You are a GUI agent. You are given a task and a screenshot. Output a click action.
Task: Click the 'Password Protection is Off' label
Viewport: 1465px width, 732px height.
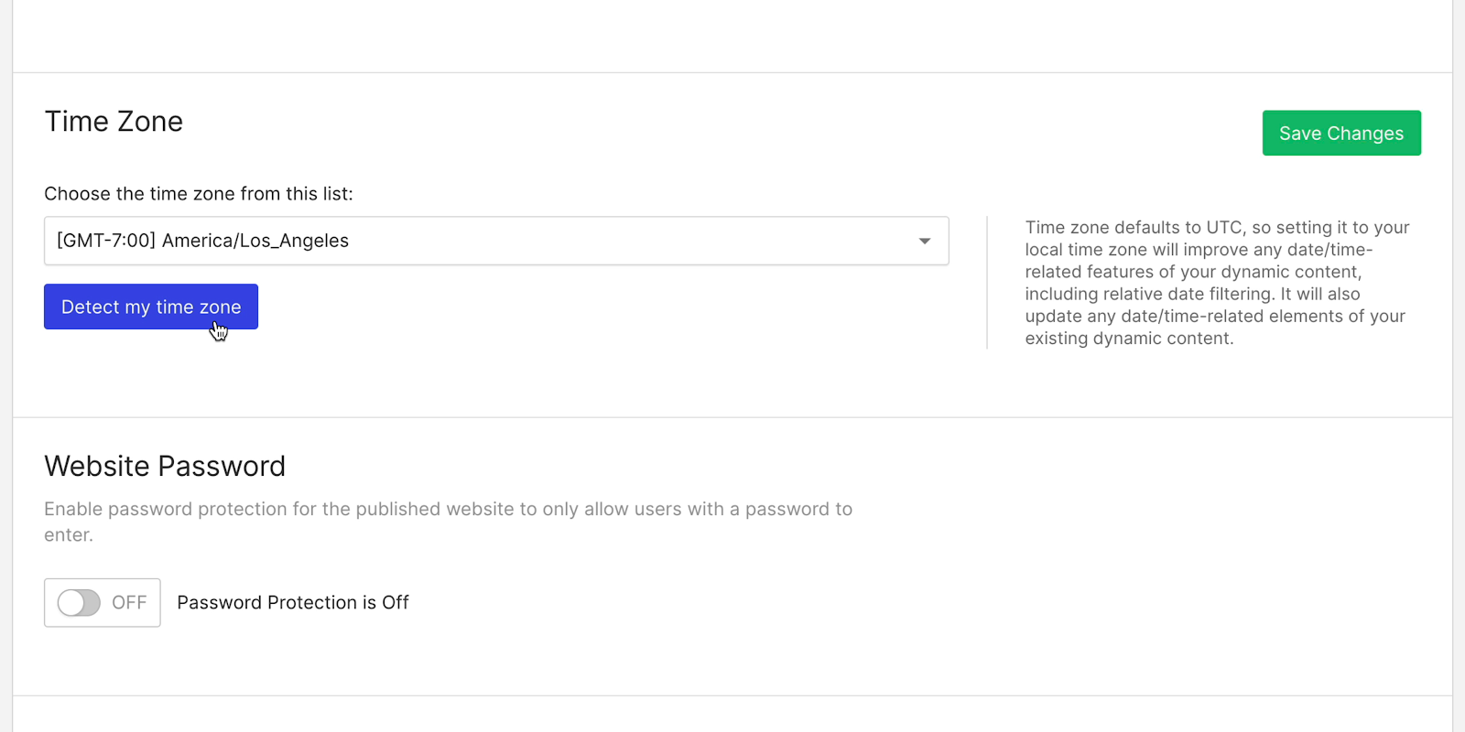point(292,603)
